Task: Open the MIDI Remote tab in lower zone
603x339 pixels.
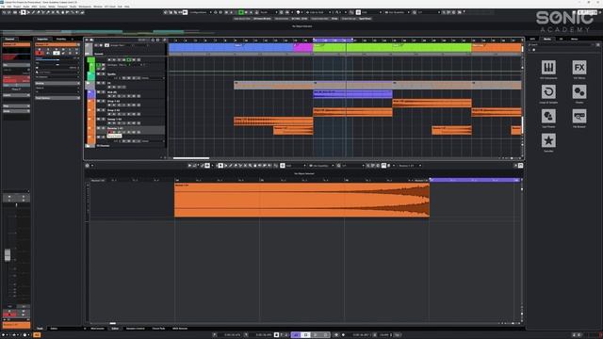Action: pyautogui.click(x=180, y=329)
